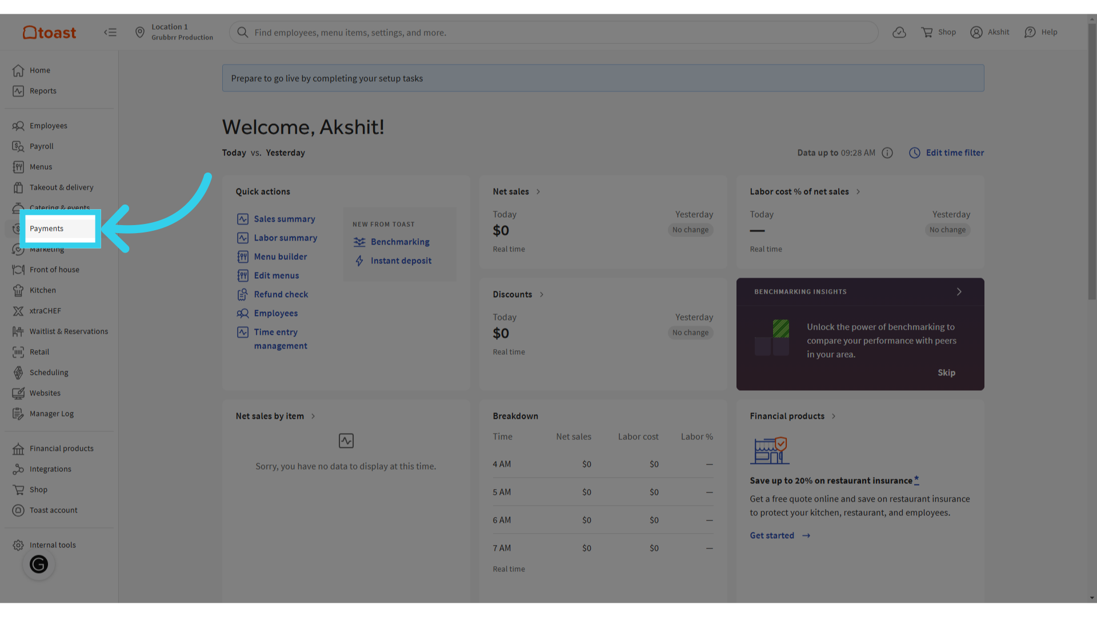Click the Websites icon
The image size is (1097, 617).
click(x=18, y=393)
